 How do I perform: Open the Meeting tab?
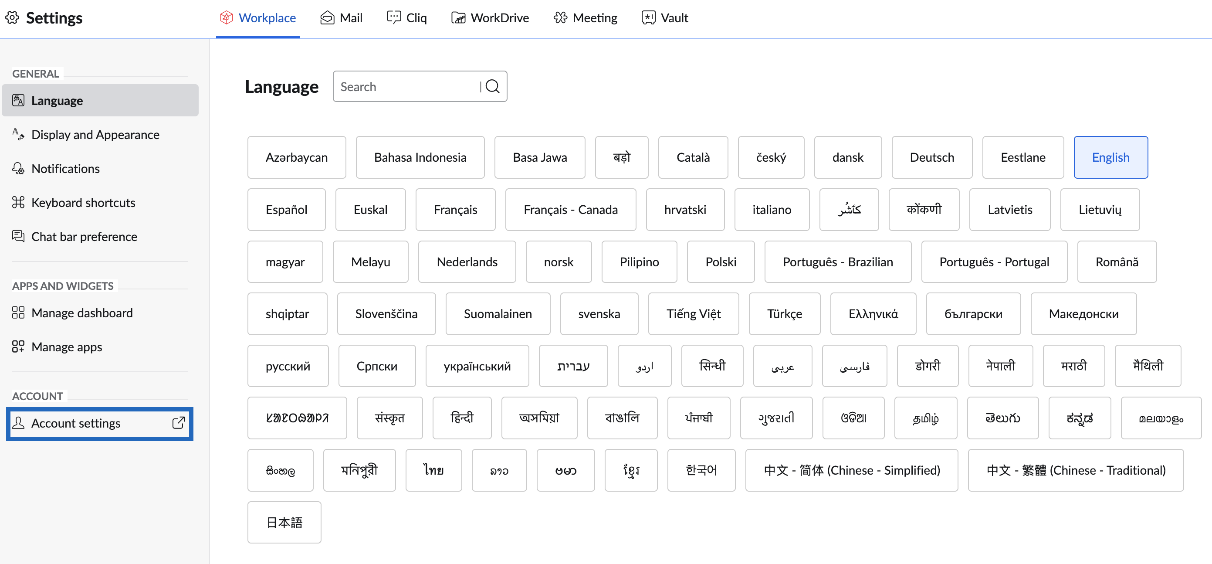pos(585,18)
